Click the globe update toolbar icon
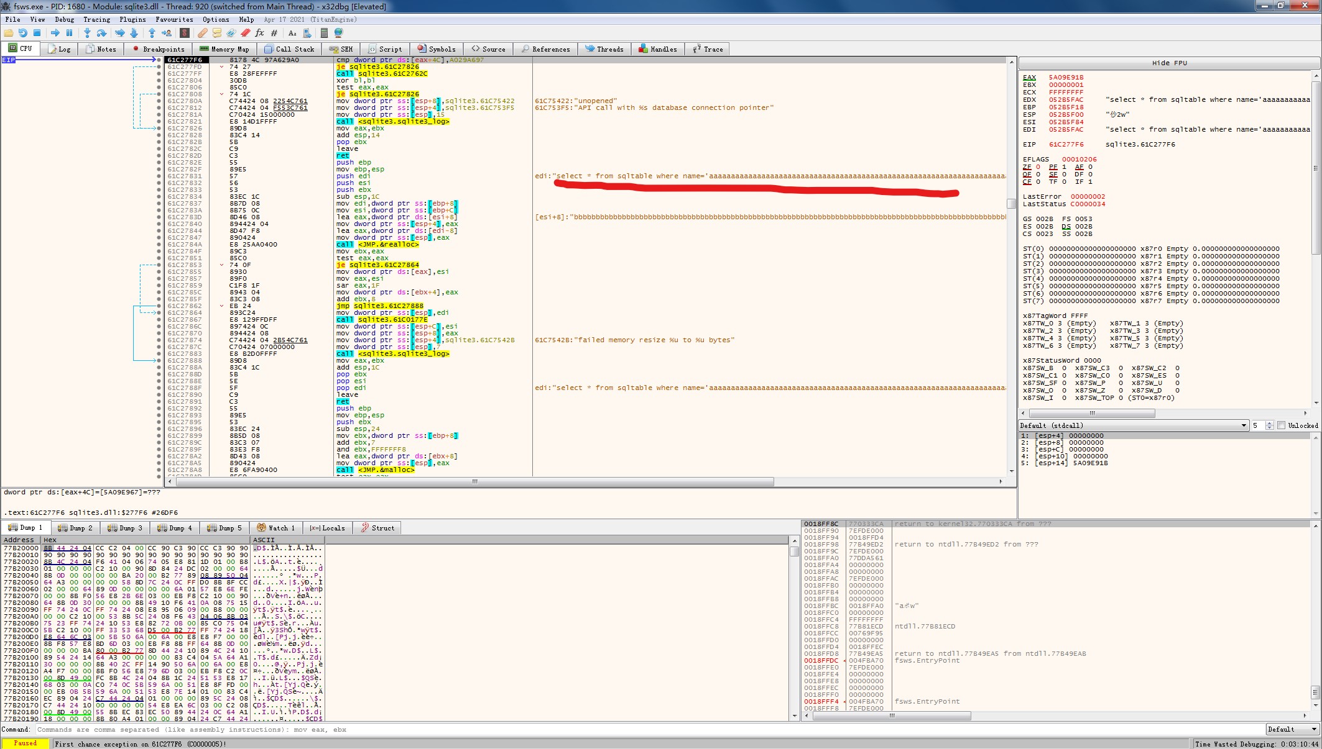The width and height of the screenshot is (1322, 749). 339,33
